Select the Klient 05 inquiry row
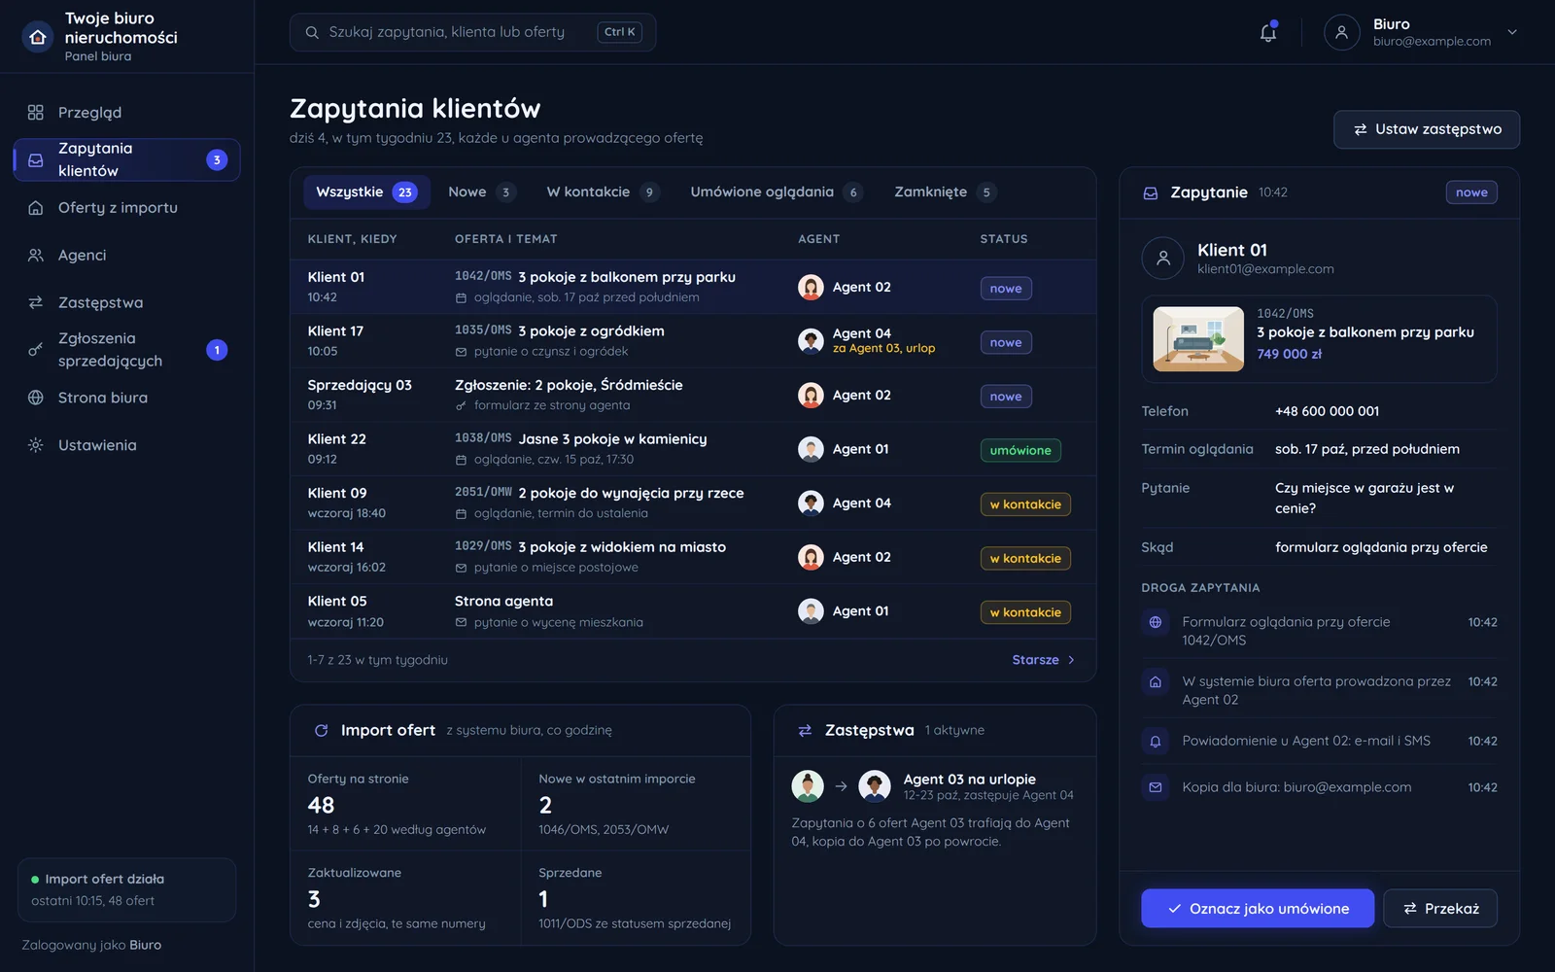This screenshot has height=972, width=1555. (x=693, y=611)
